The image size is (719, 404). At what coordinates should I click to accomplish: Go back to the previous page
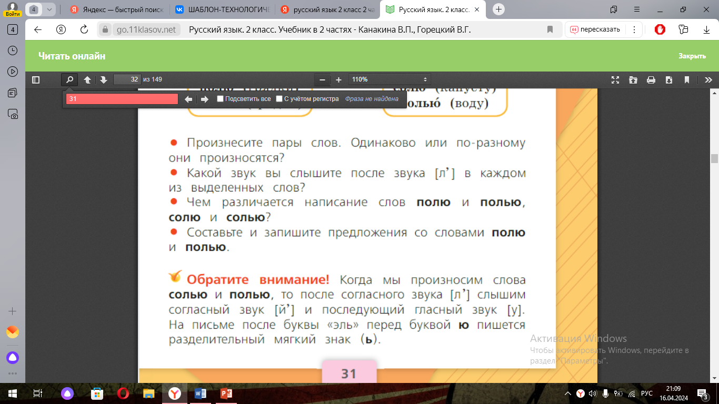coord(38,29)
